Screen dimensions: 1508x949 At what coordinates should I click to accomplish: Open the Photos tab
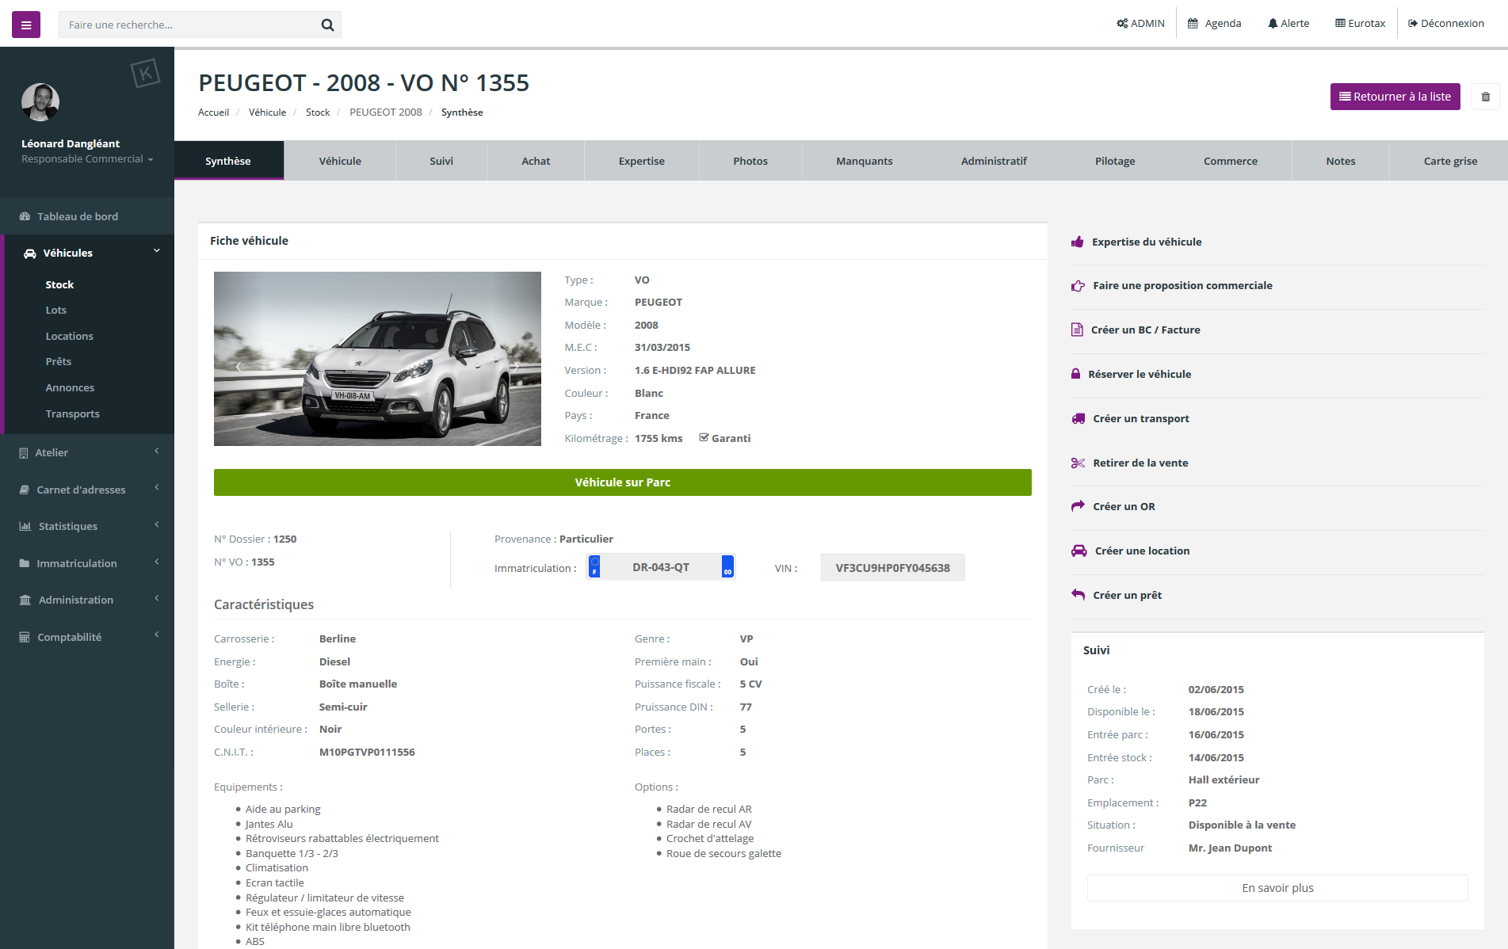click(x=750, y=161)
